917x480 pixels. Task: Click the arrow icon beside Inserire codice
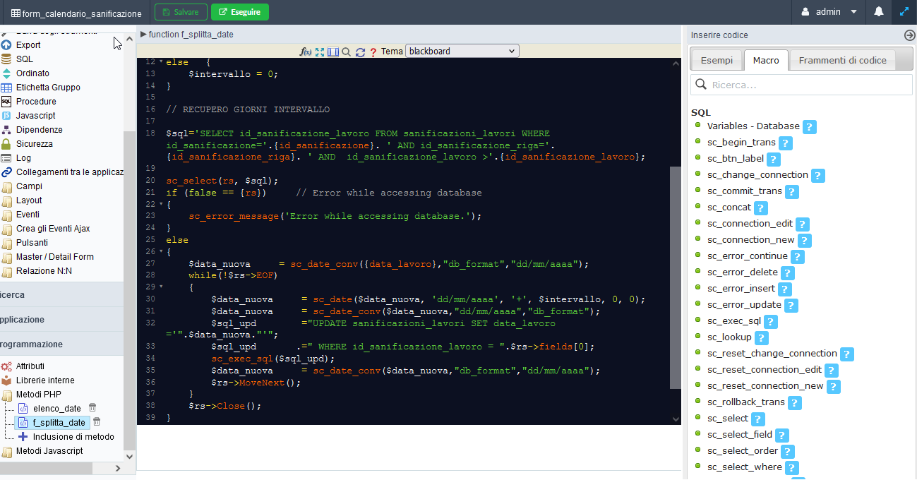point(909,35)
